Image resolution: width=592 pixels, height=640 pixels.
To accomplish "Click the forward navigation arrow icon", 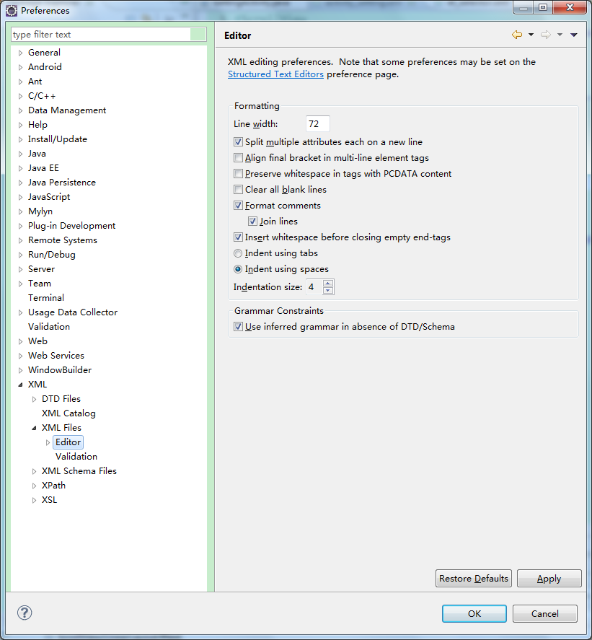I will (546, 35).
